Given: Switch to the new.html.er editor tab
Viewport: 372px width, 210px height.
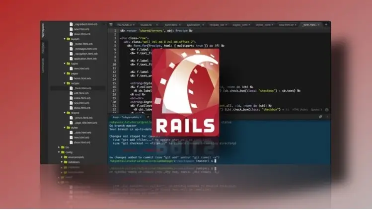Looking at the screenshot, I should [x=286, y=25].
